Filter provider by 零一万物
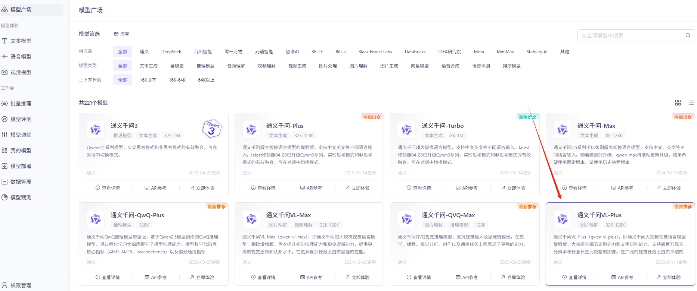 [233, 52]
